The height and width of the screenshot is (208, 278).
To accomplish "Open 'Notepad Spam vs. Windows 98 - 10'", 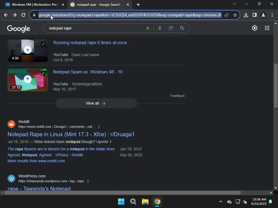I will (88, 72).
